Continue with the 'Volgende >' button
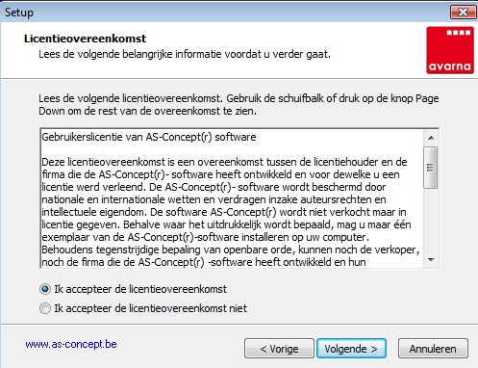This screenshot has height=368, width=478. [x=351, y=349]
